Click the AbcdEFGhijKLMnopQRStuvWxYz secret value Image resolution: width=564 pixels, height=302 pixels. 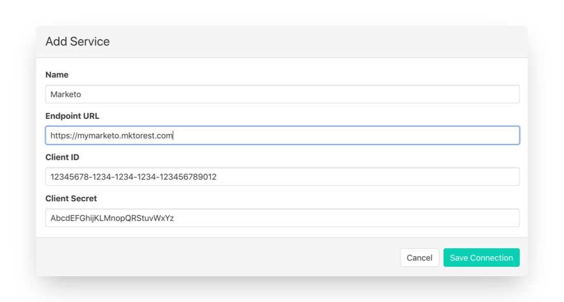(112, 218)
